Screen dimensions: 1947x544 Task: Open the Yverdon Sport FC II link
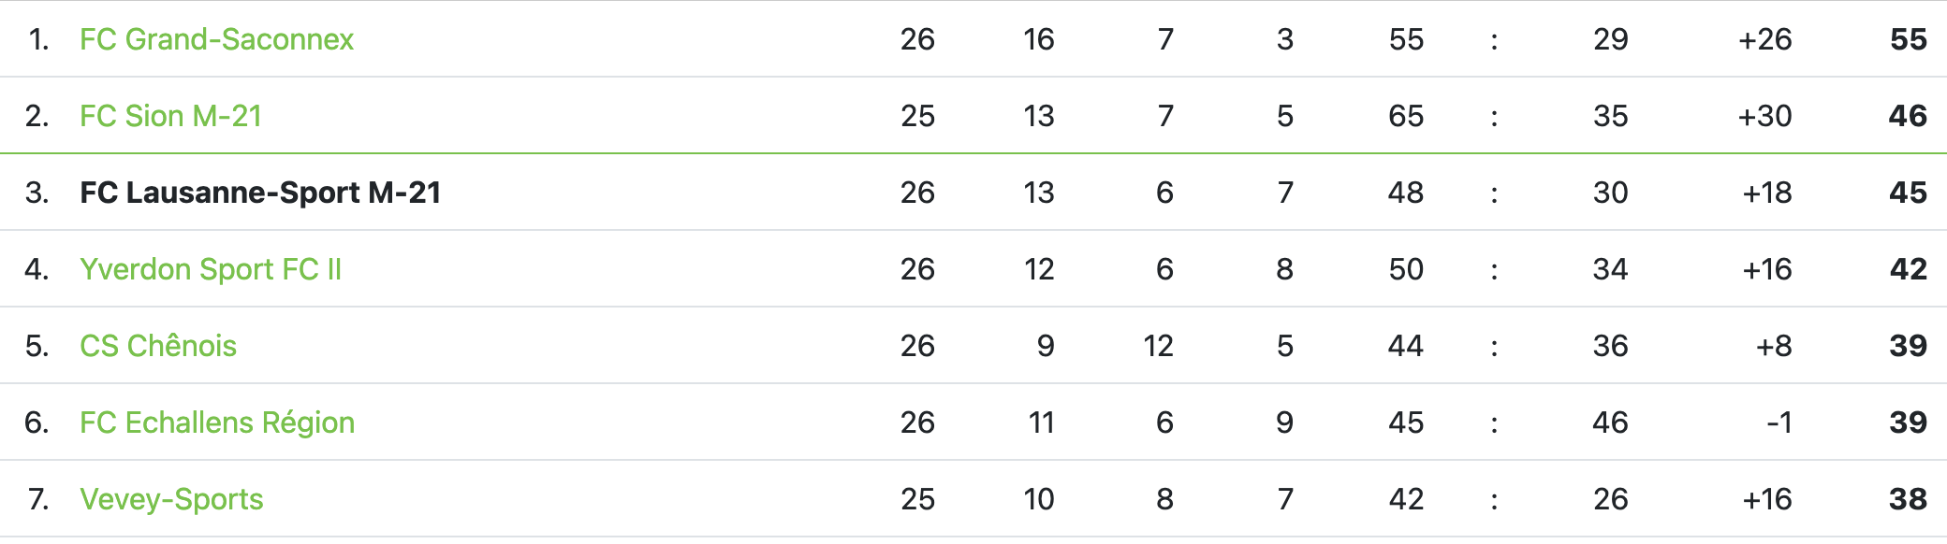(x=211, y=269)
